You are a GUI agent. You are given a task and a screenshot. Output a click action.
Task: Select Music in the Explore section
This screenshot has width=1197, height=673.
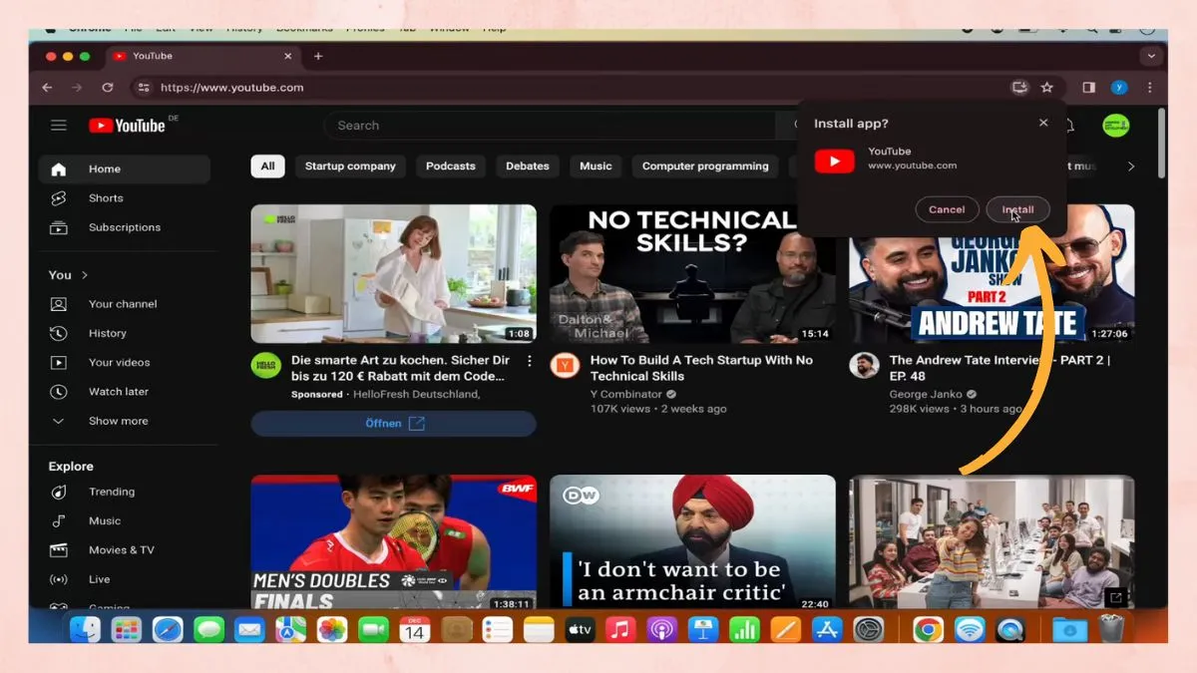104,520
